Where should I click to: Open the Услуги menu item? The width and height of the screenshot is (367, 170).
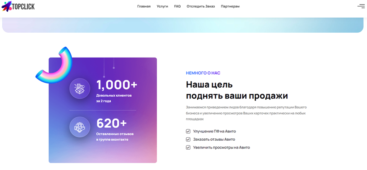coord(163,6)
